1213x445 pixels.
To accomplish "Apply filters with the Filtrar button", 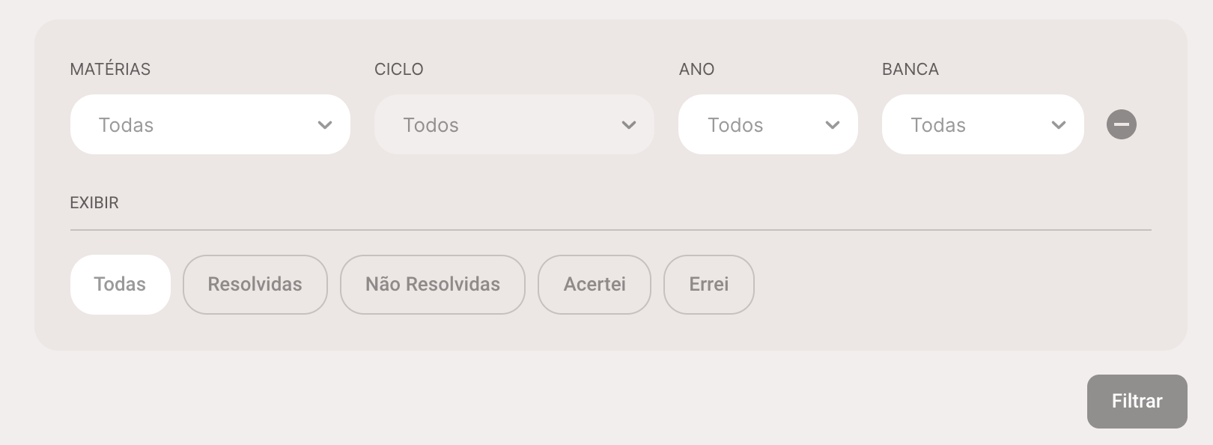I will coord(1137,402).
